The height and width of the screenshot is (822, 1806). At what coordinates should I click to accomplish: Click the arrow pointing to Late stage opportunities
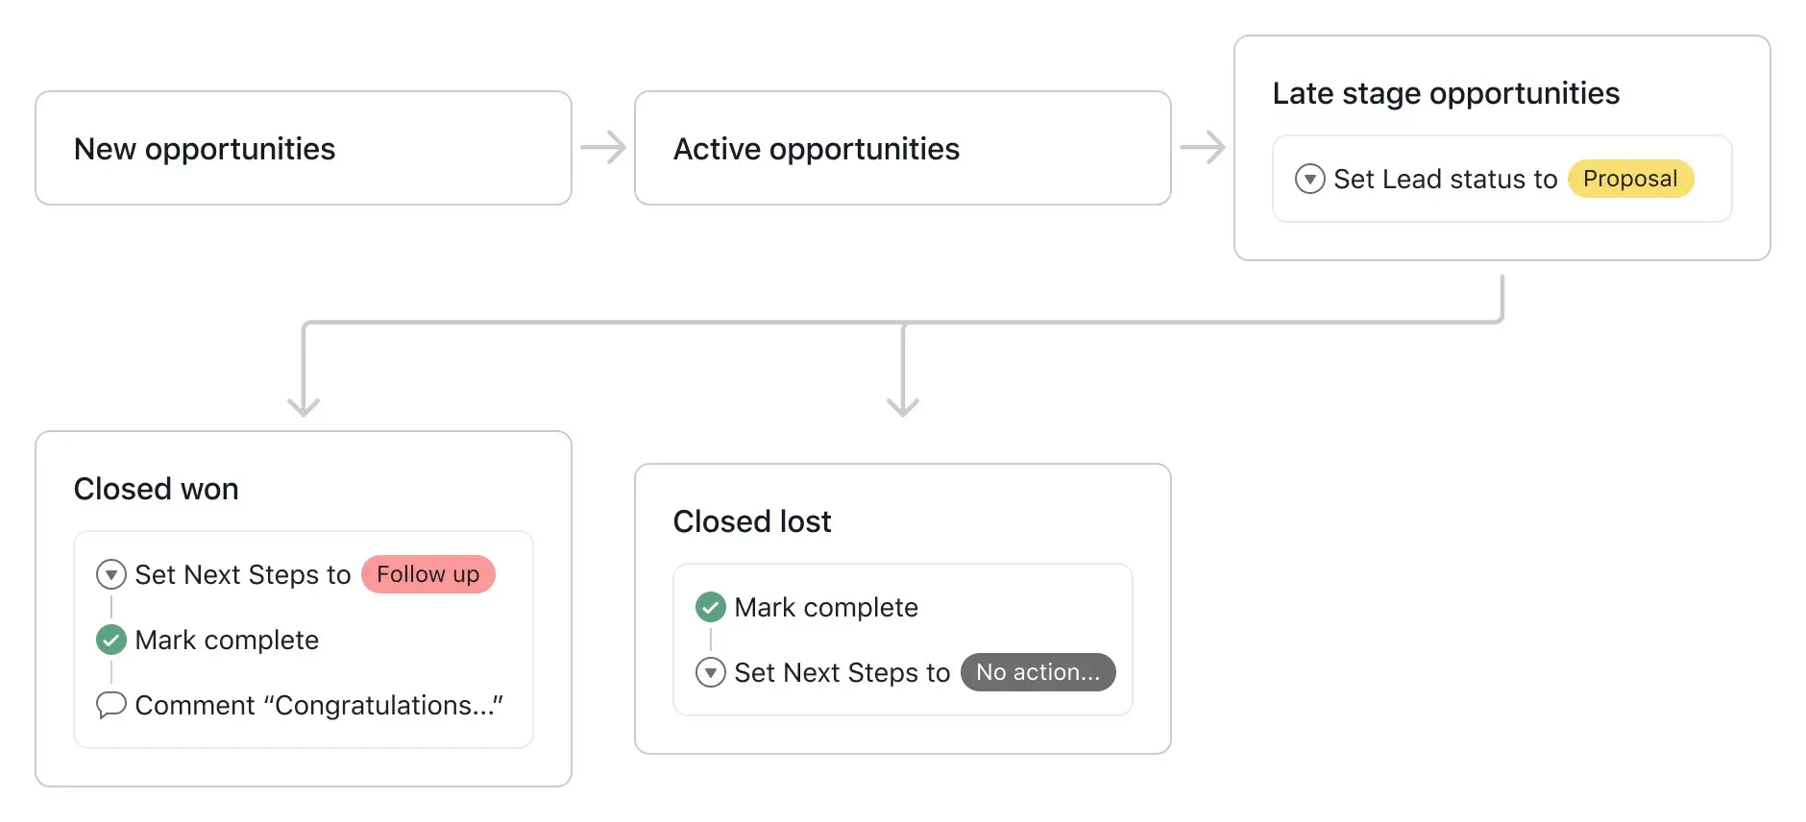(x=1203, y=148)
